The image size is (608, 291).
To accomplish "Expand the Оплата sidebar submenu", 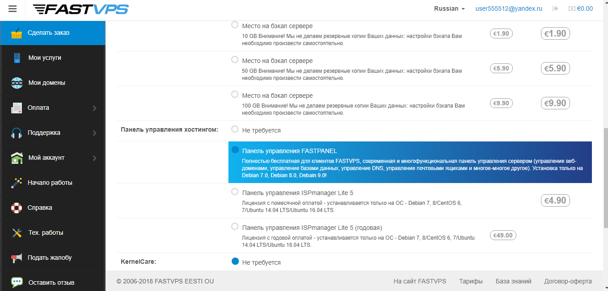I will click(94, 108).
